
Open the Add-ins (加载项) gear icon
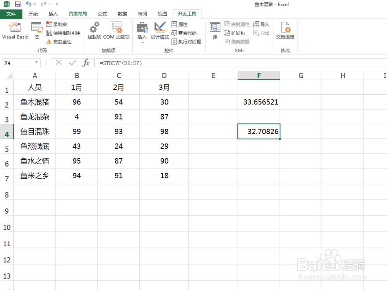click(x=94, y=31)
